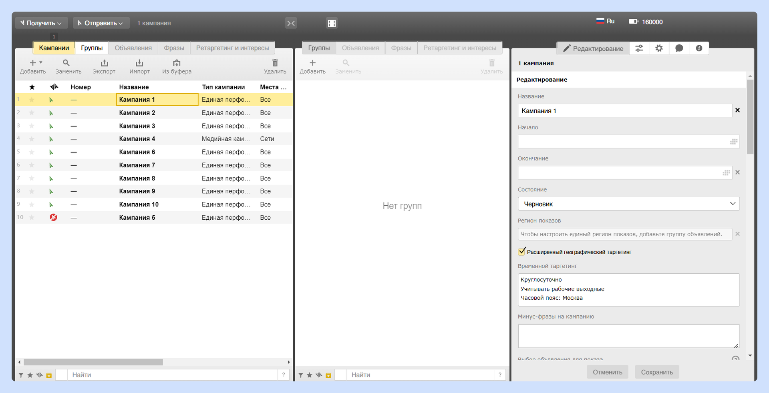The width and height of the screenshot is (769, 393).
Task: Toggle favorite star for Кампания 7
Action: pyautogui.click(x=32, y=165)
